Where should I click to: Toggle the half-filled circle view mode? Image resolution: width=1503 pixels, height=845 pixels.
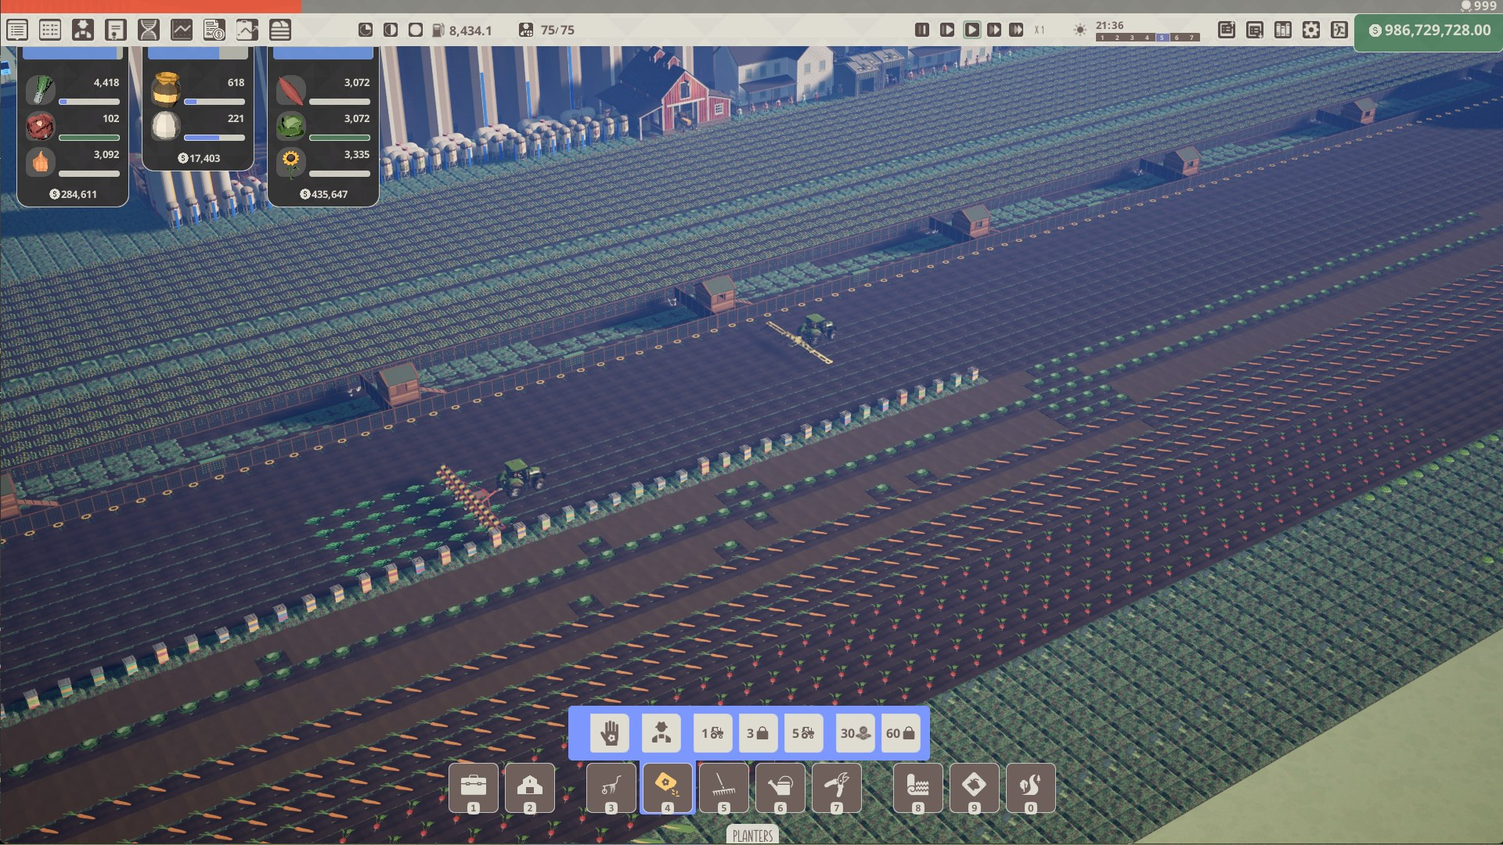tap(391, 30)
